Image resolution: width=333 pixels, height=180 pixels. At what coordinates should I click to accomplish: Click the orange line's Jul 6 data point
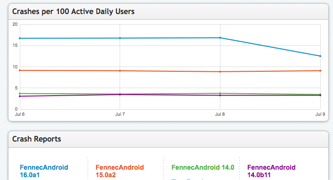pyautogui.click(x=20, y=70)
